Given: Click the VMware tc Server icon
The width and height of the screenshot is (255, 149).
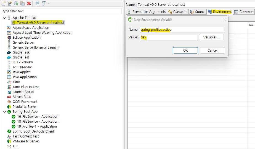Looking at the screenshot, I should [x=9, y=141].
